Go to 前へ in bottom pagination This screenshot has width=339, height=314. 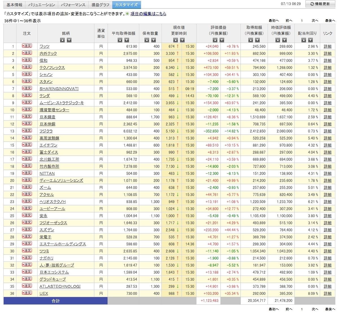(289, 309)
